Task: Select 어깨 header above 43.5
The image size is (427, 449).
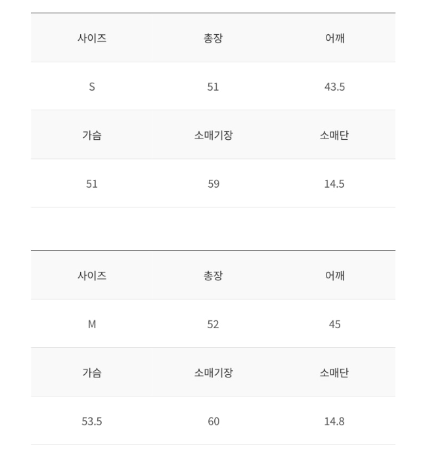Action: click(x=334, y=38)
